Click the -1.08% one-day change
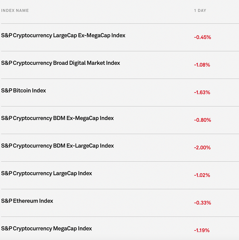 (x=202, y=65)
